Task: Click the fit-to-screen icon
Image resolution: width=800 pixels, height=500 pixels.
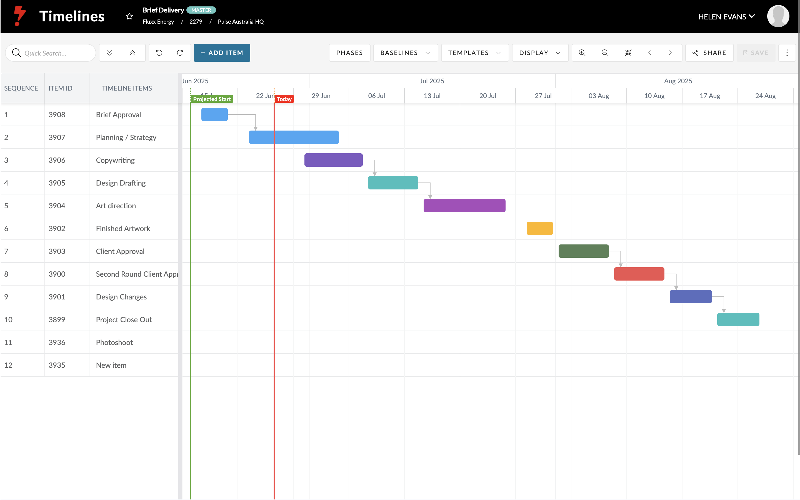Action: (628, 53)
